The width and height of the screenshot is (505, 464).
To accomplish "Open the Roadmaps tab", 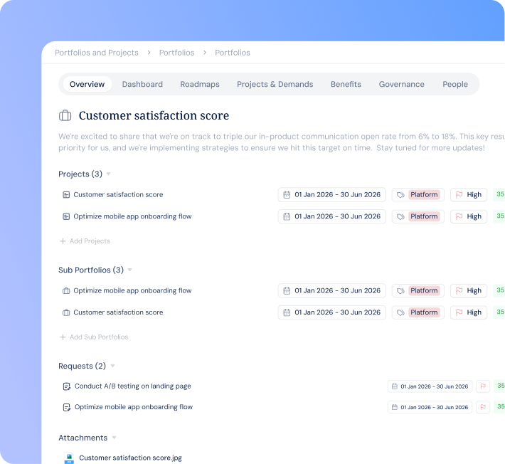I will coord(200,84).
